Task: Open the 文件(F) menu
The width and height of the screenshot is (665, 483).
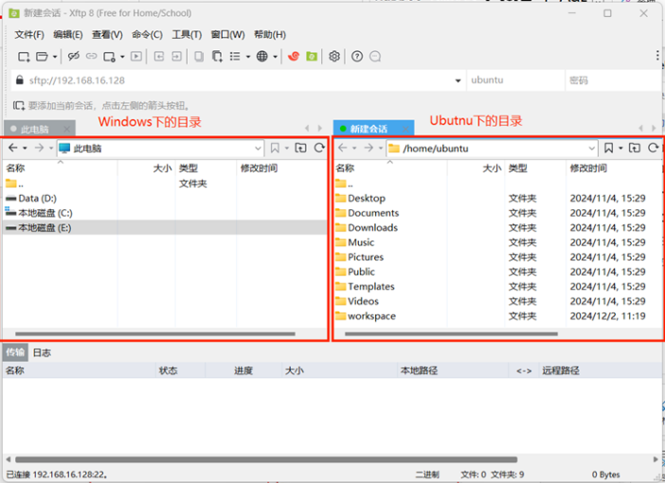Action: pos(29,35)
